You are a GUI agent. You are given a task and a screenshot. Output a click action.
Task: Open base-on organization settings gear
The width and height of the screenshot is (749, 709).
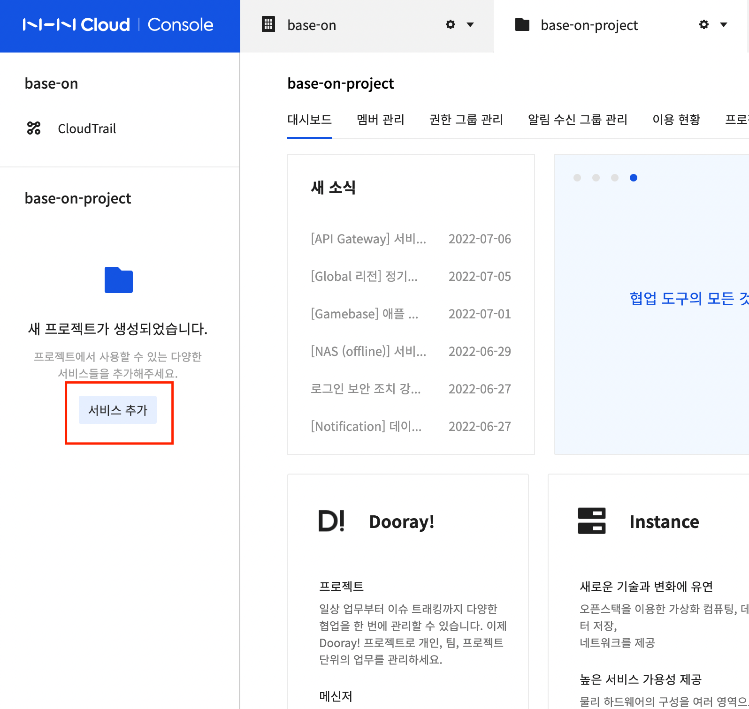pyautogui.click(x=451, y=24)
